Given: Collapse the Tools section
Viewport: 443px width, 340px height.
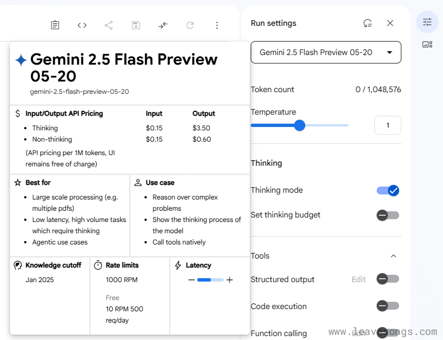Looking at the screenshot, I should [x=394, y=256].
